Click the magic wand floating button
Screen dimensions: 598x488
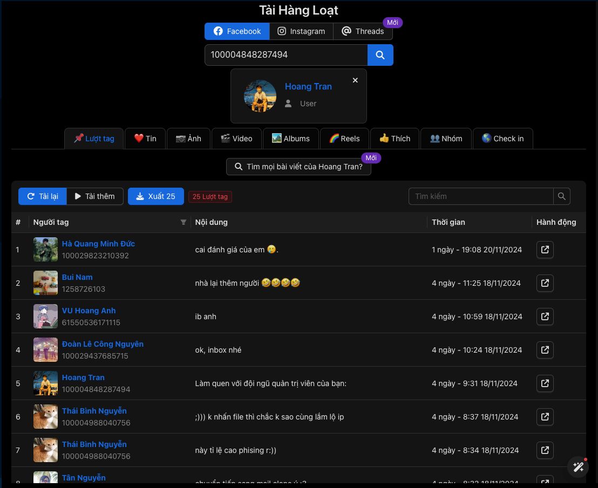(578, 467)
